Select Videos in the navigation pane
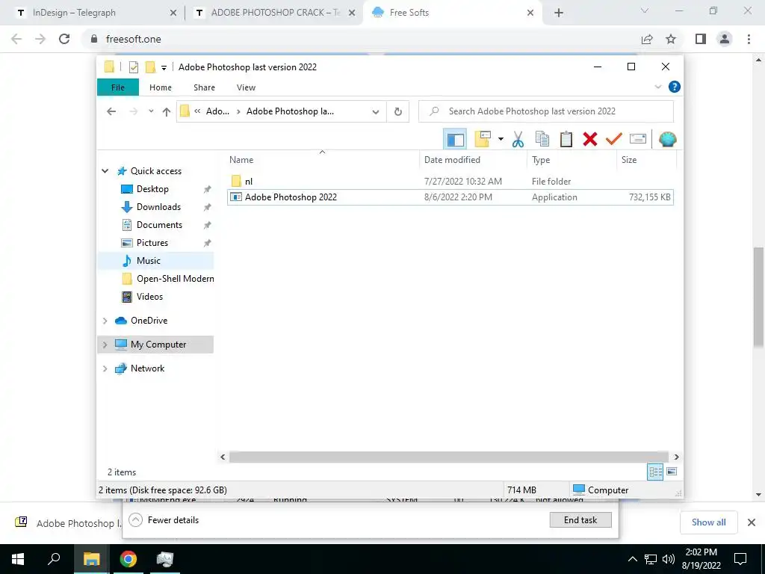This screenshot has height=574, width=765. 149,297
